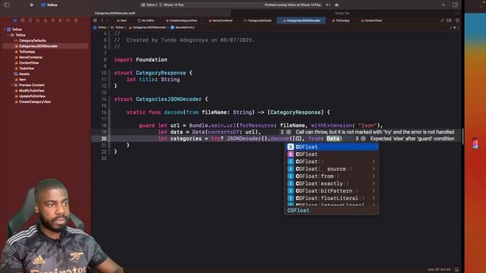This screenshot has width=486, height=273.
Task: Expand CGFloat() initializer completion arrow
Action: coord(374,162)
